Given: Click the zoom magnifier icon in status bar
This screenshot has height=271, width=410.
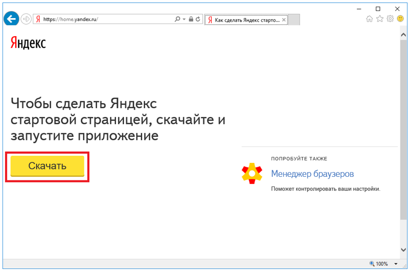Looking at the screenshot, I should click(x=372, y=263).
